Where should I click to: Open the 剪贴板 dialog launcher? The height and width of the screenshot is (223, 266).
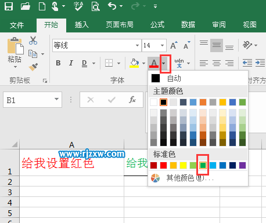[45, 81]
